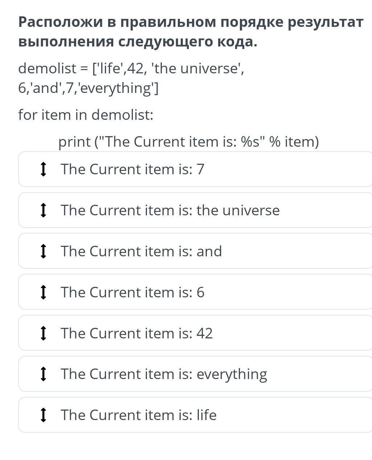The image size is (372, 460).
Task: Click the reorder arrow icon beside 'everything'
Action: 43,374
